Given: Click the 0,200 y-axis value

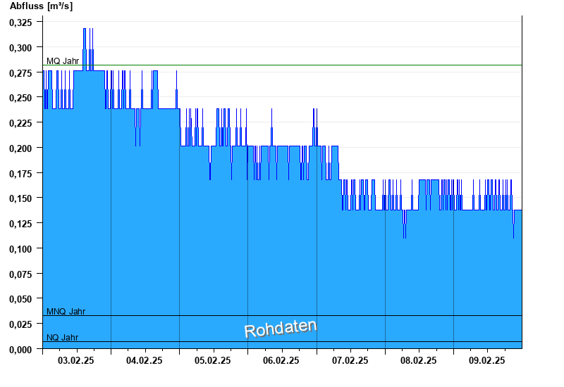Looking at the screenshot, I should (x=20, y=148).
